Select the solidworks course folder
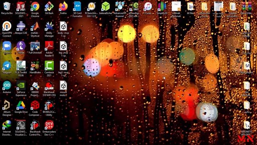The height and width of the screenshot is (145, 257). 204,6
